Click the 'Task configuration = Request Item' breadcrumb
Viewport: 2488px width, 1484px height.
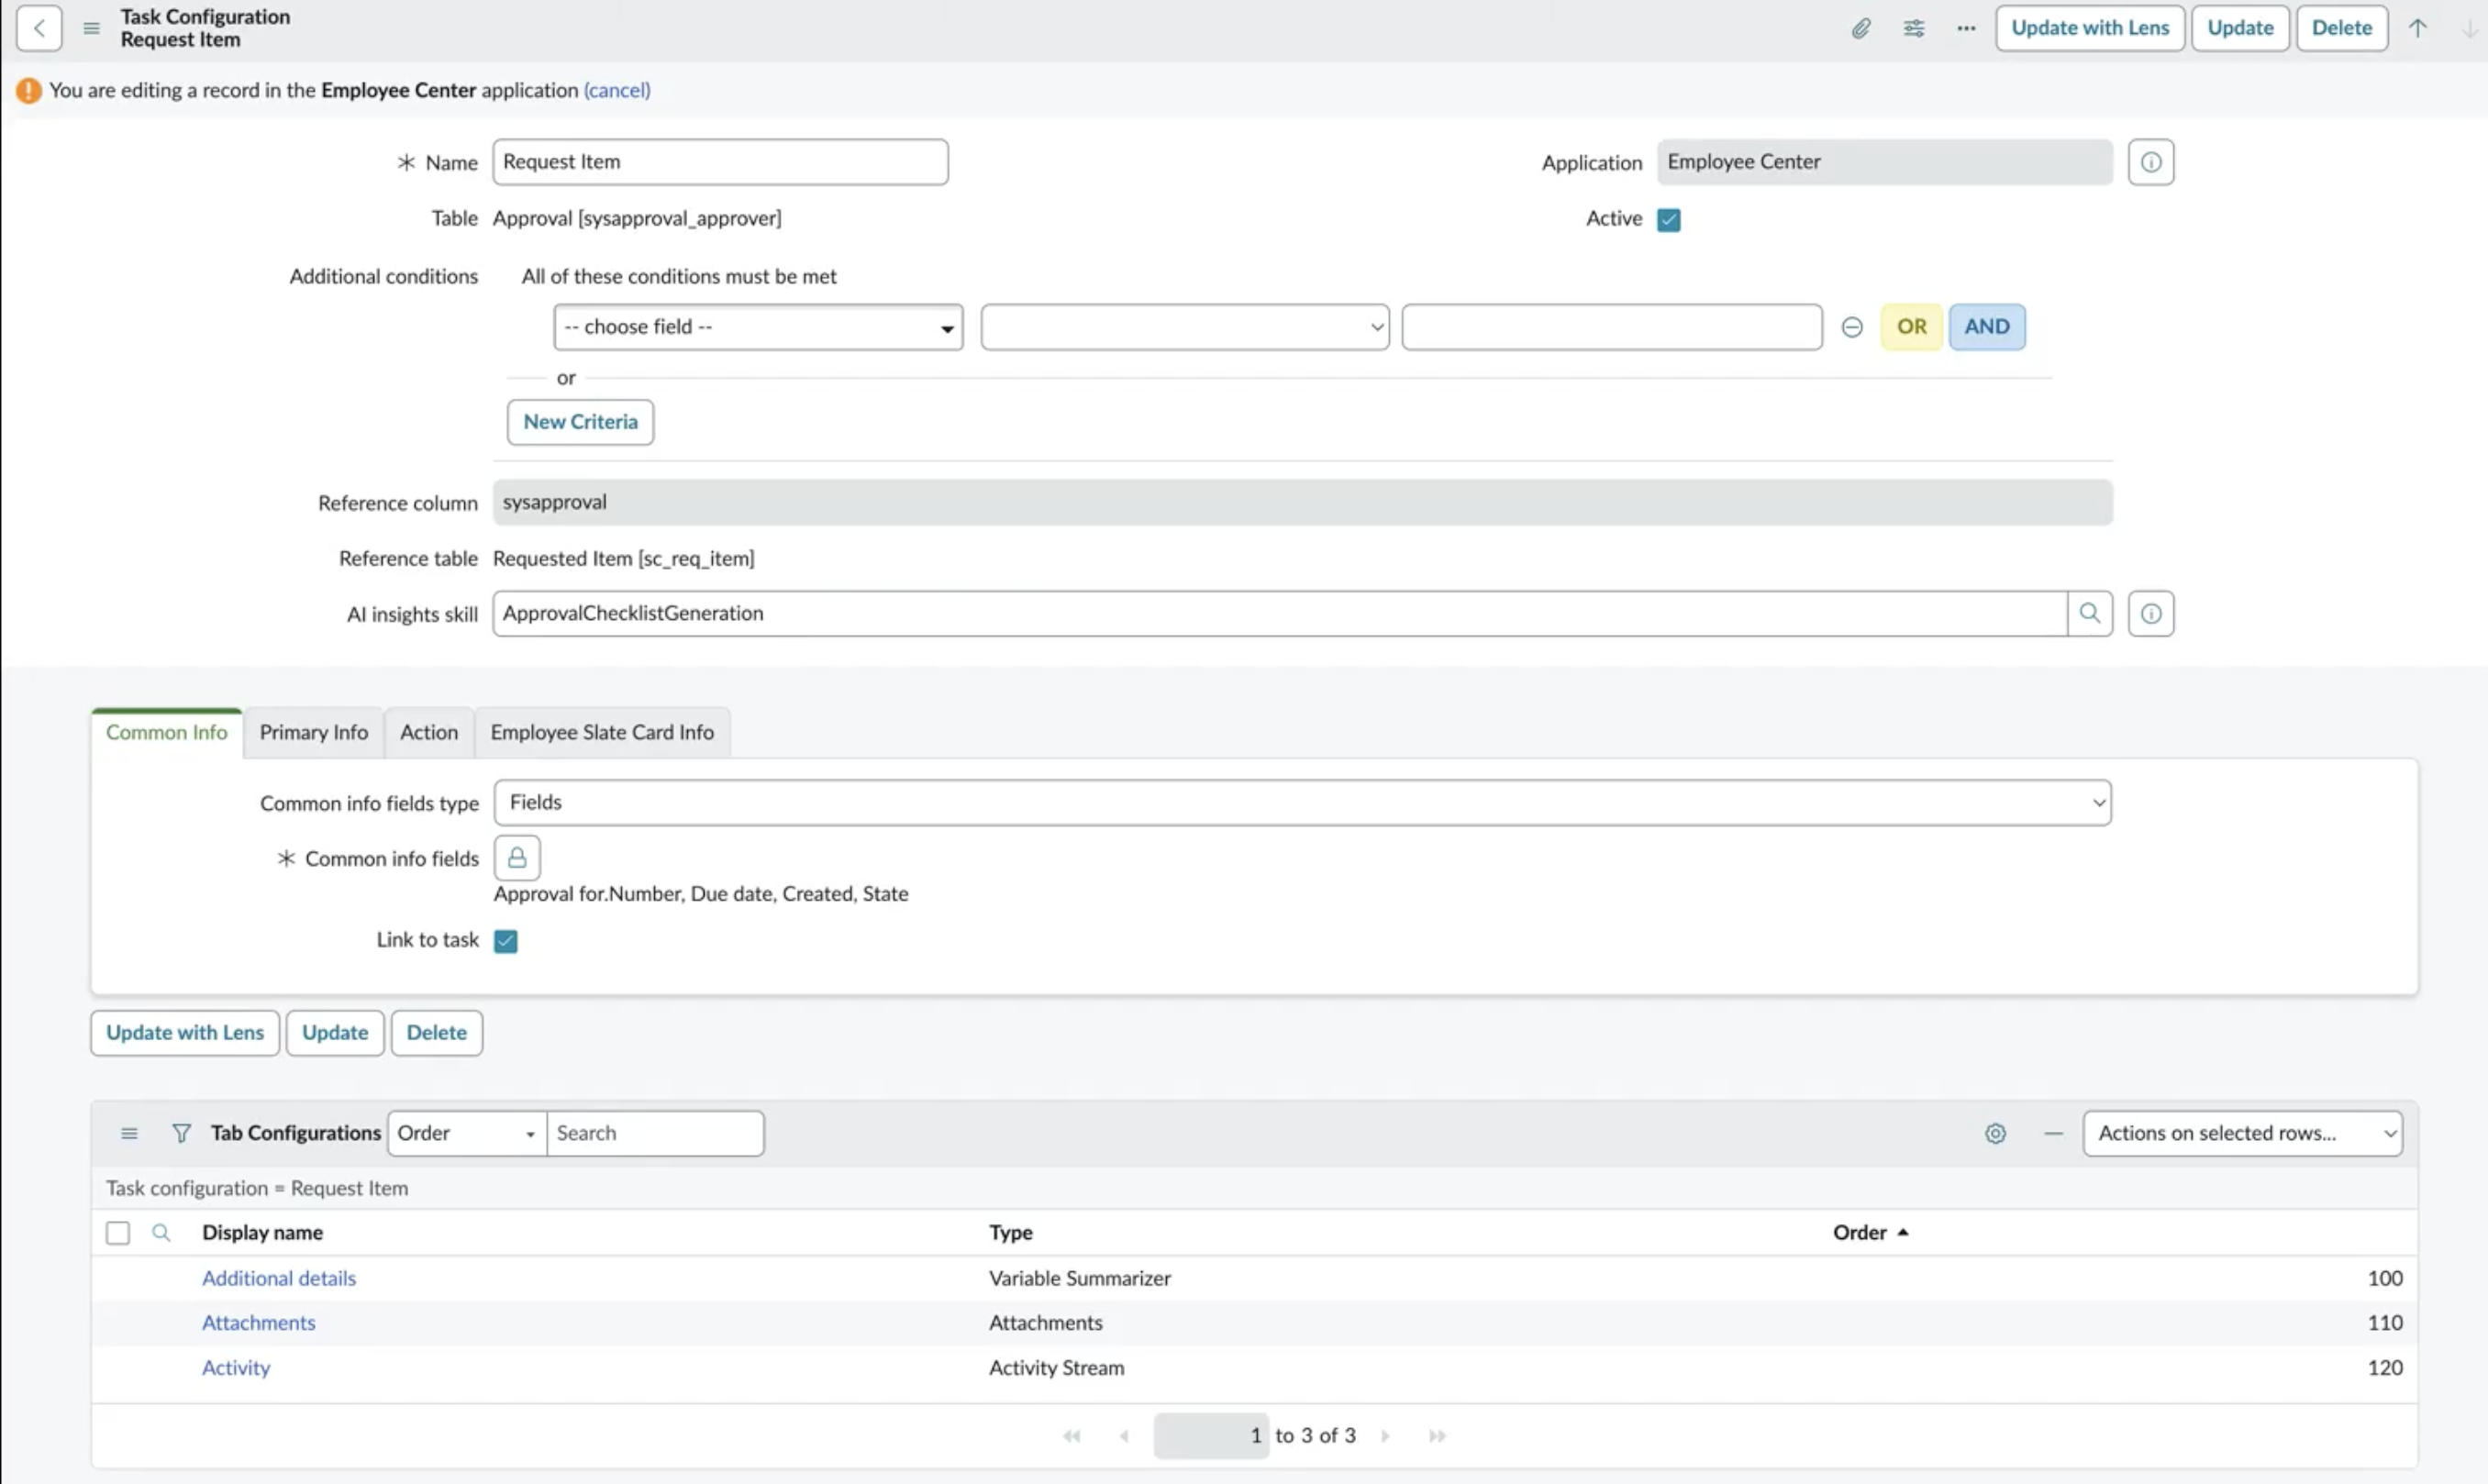(x=257, y=1188)
